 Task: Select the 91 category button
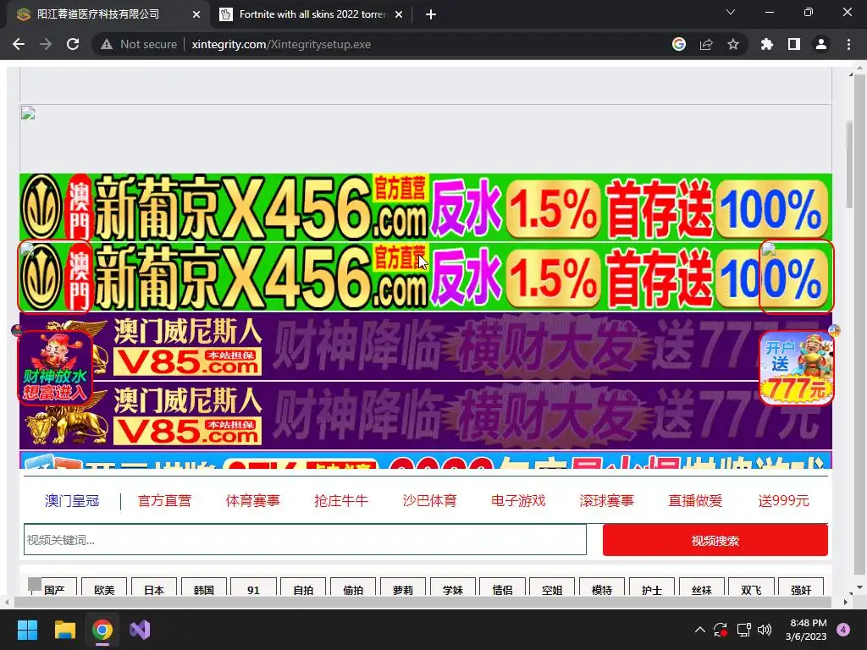coord(253,587)
